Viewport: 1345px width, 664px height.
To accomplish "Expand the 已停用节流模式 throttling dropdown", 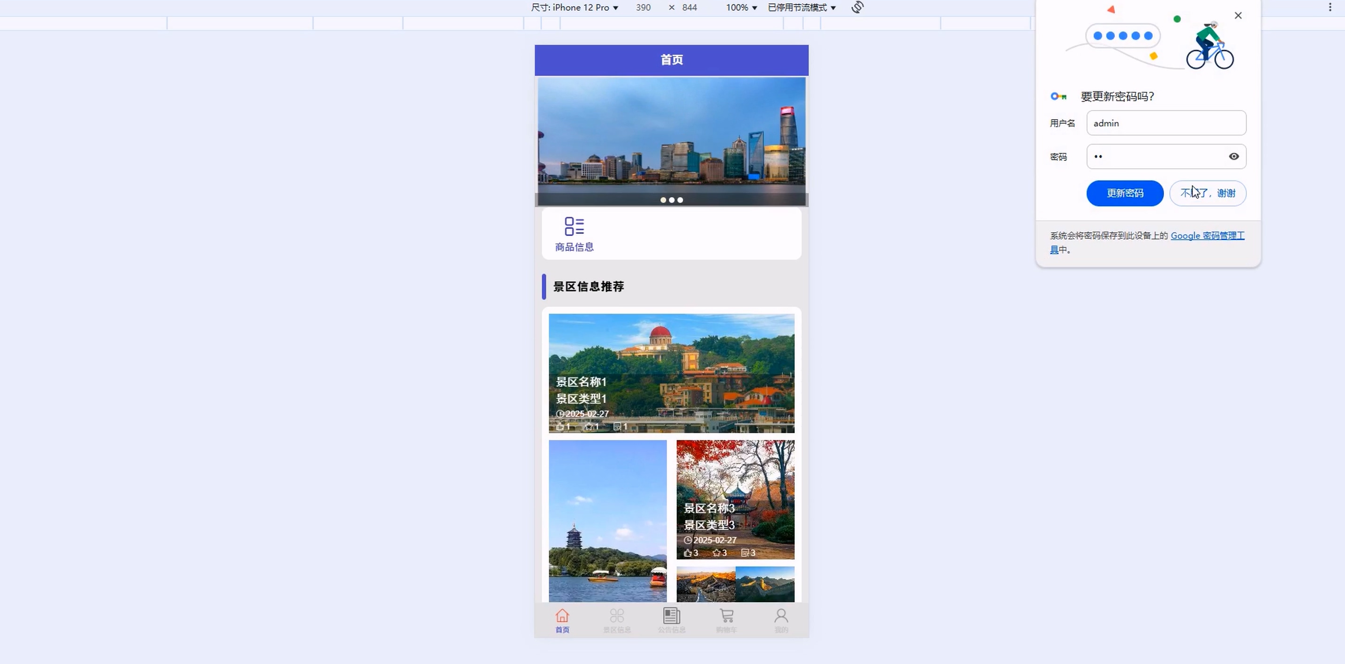I will tap(801, 8).
